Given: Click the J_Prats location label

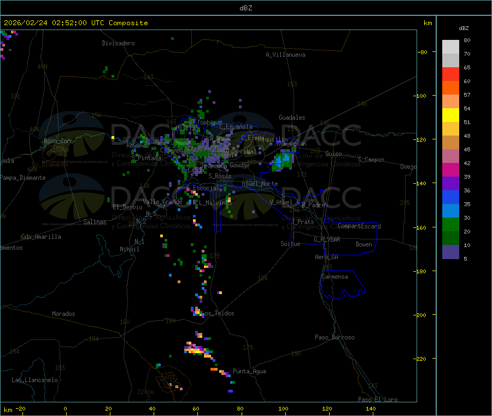Looking at the screenshot, I should (302, 222).
